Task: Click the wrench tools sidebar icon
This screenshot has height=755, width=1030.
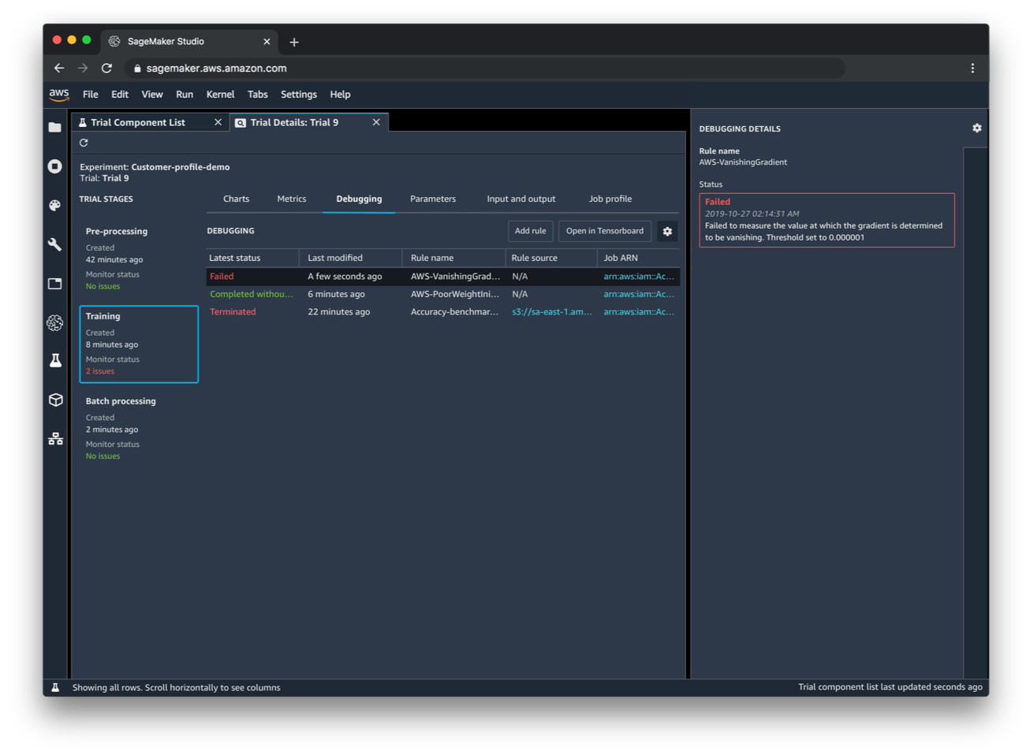Action: click(54, 244)
